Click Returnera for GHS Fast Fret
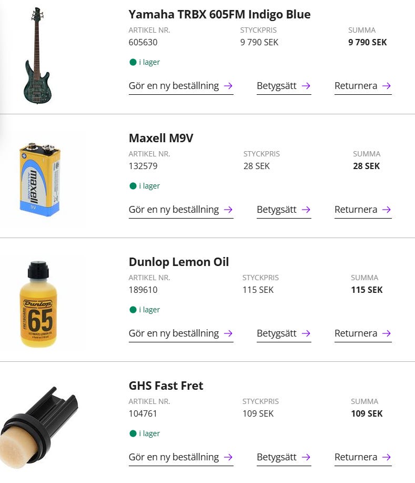This screenshot has height=483, width=415. pos(362,457)
